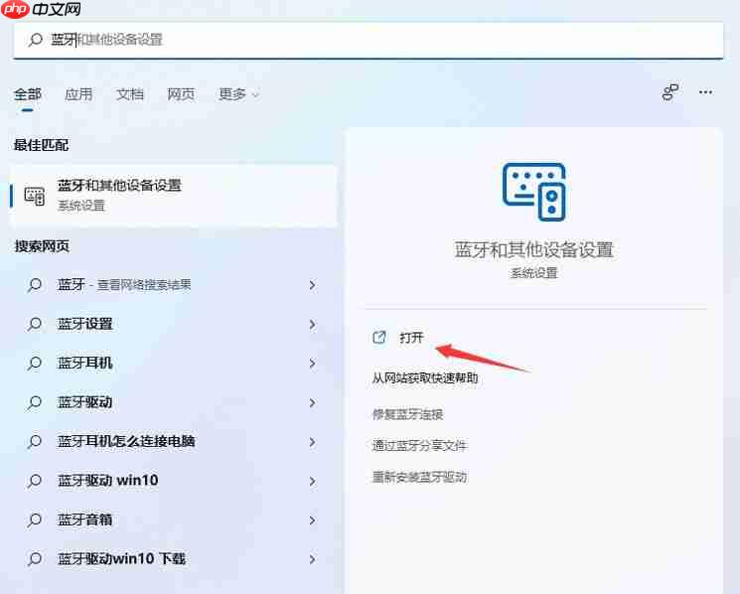Switch to the 应用 tab
Screen dimensions: 740x594
click(x=78, y=94)
